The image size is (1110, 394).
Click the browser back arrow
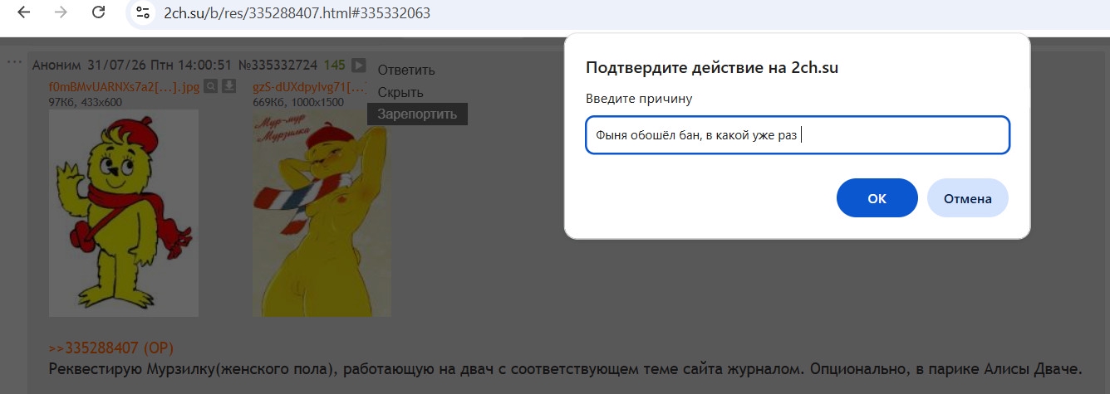point(24,13)
